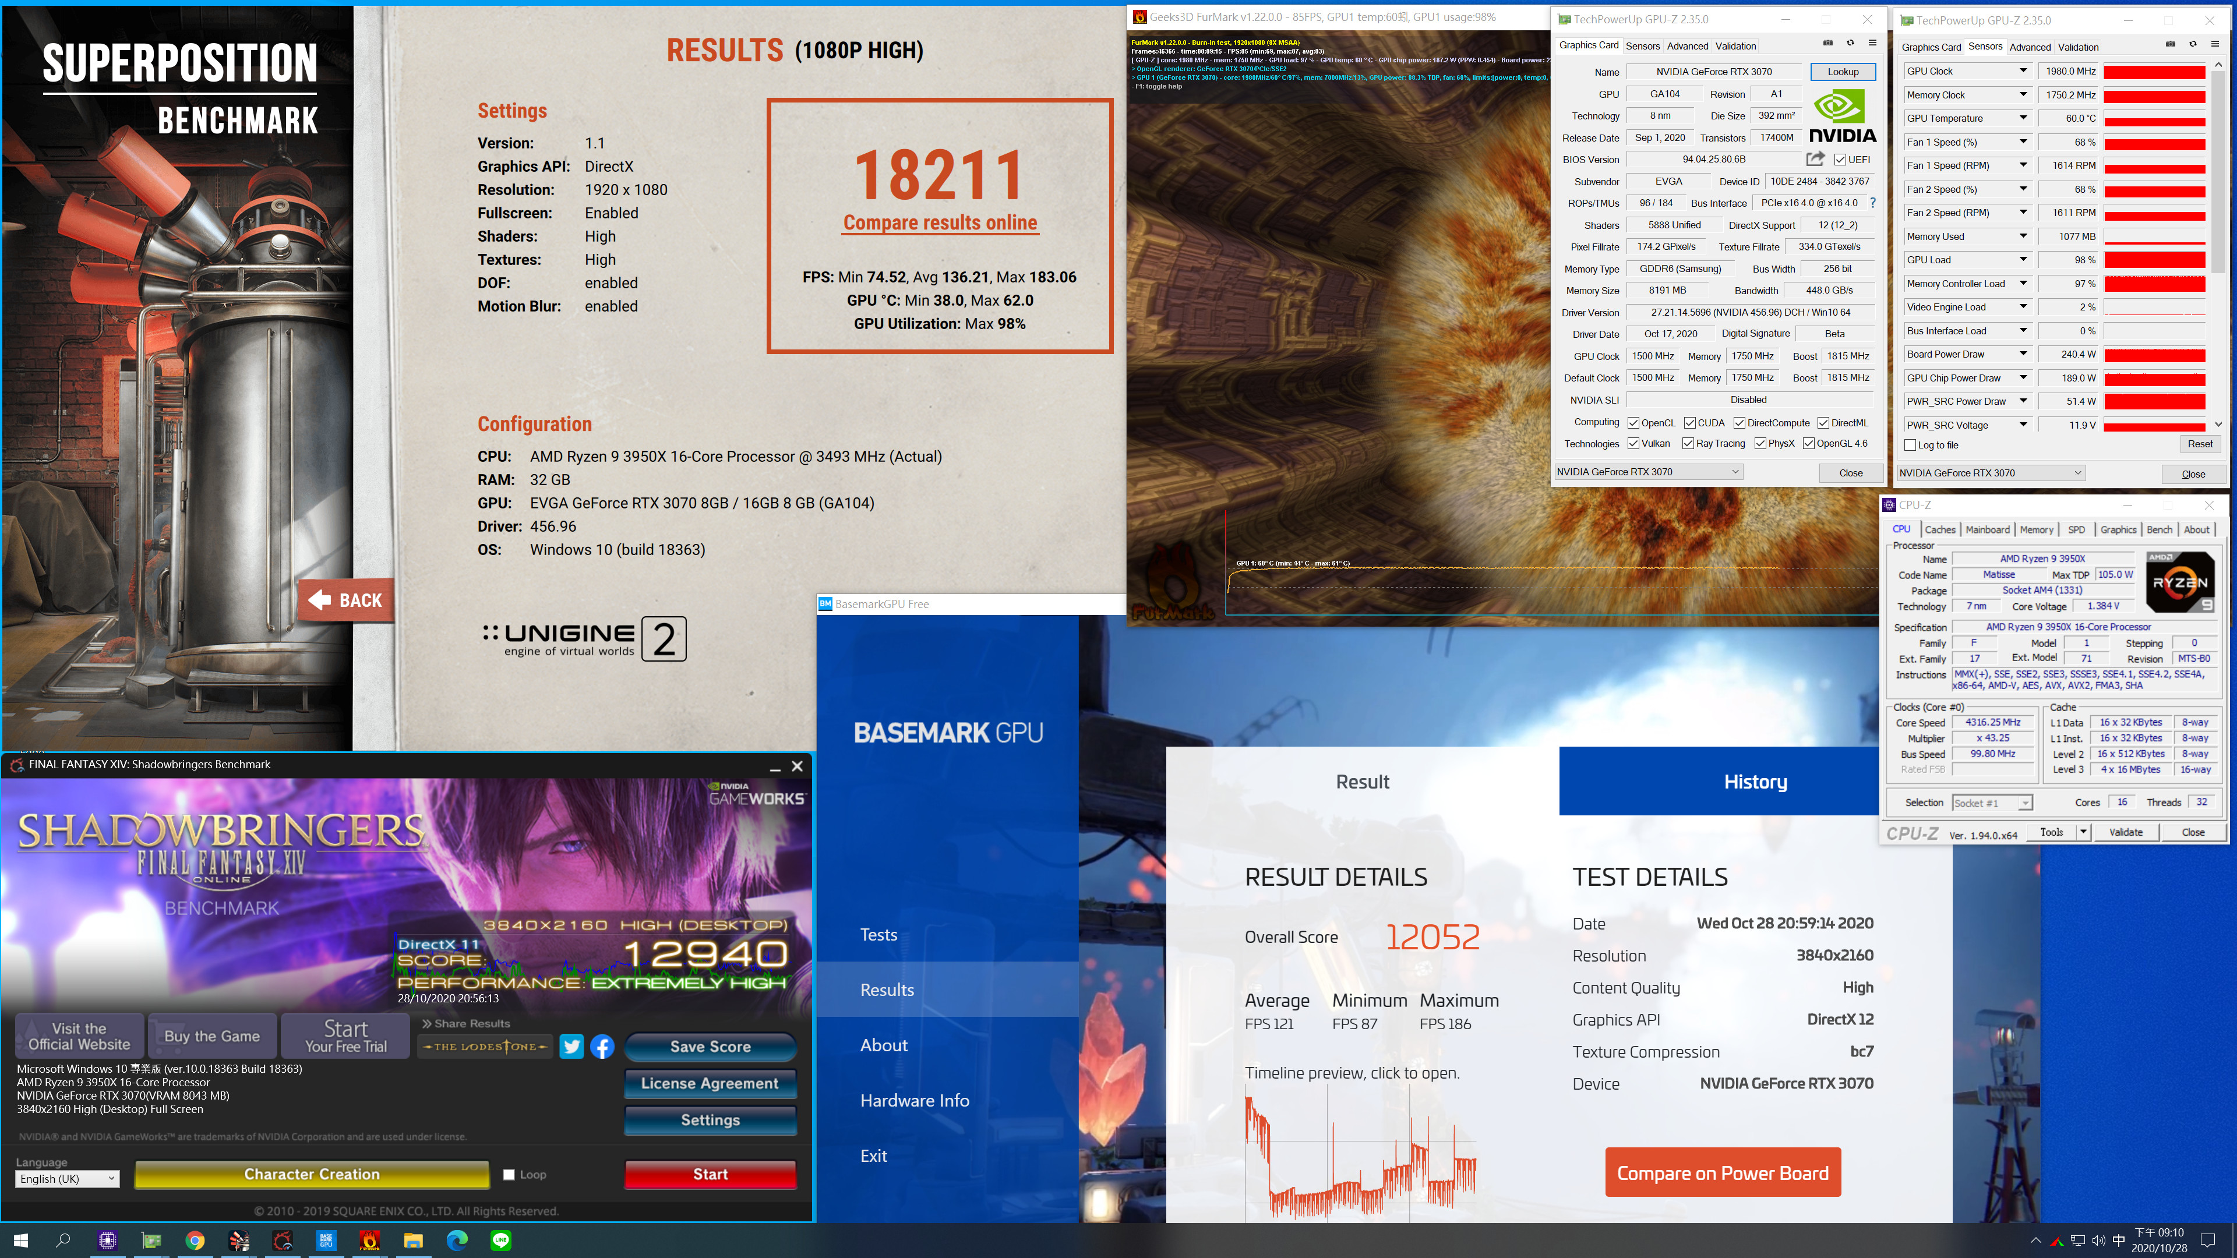Toggle the UEFI checkbox in GPU-Z
The height and width of the screenshot is (1258, 2237).
coord(1840,159)
